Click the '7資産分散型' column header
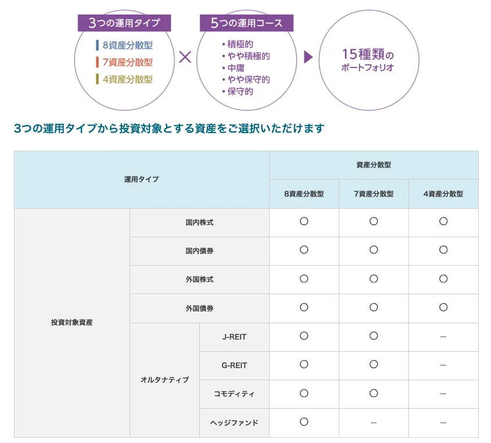This screenshot has width=491, height=443. (x=374, y=194)
